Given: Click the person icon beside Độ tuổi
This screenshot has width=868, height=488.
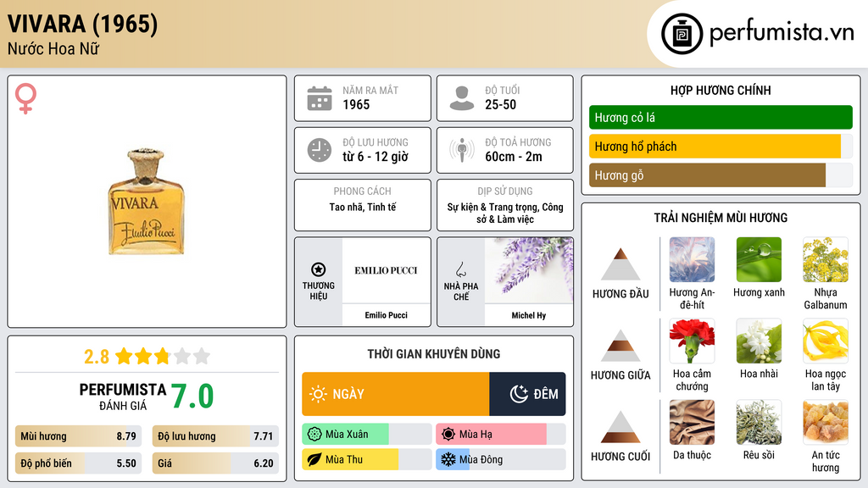Looking at the screenshot, I should coord(462,98).
